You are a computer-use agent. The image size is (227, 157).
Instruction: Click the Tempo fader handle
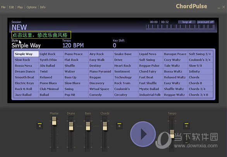(172, 134)
